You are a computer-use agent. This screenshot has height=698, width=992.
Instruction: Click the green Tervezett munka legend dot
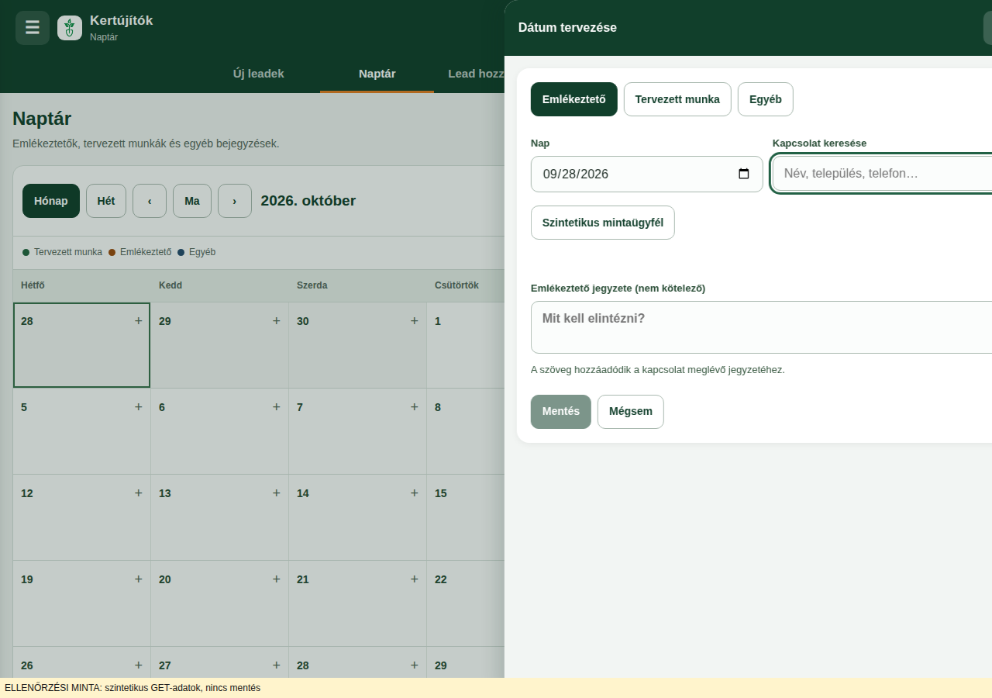point(26,252)
